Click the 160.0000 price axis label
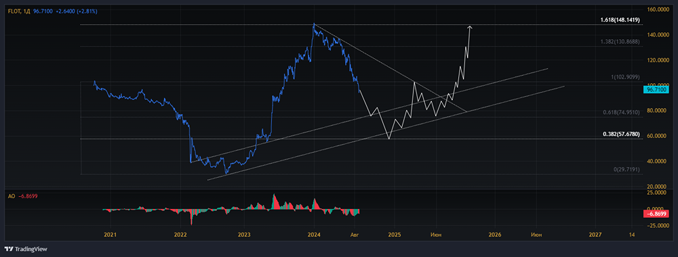The image size is (678, 257). 658,9
